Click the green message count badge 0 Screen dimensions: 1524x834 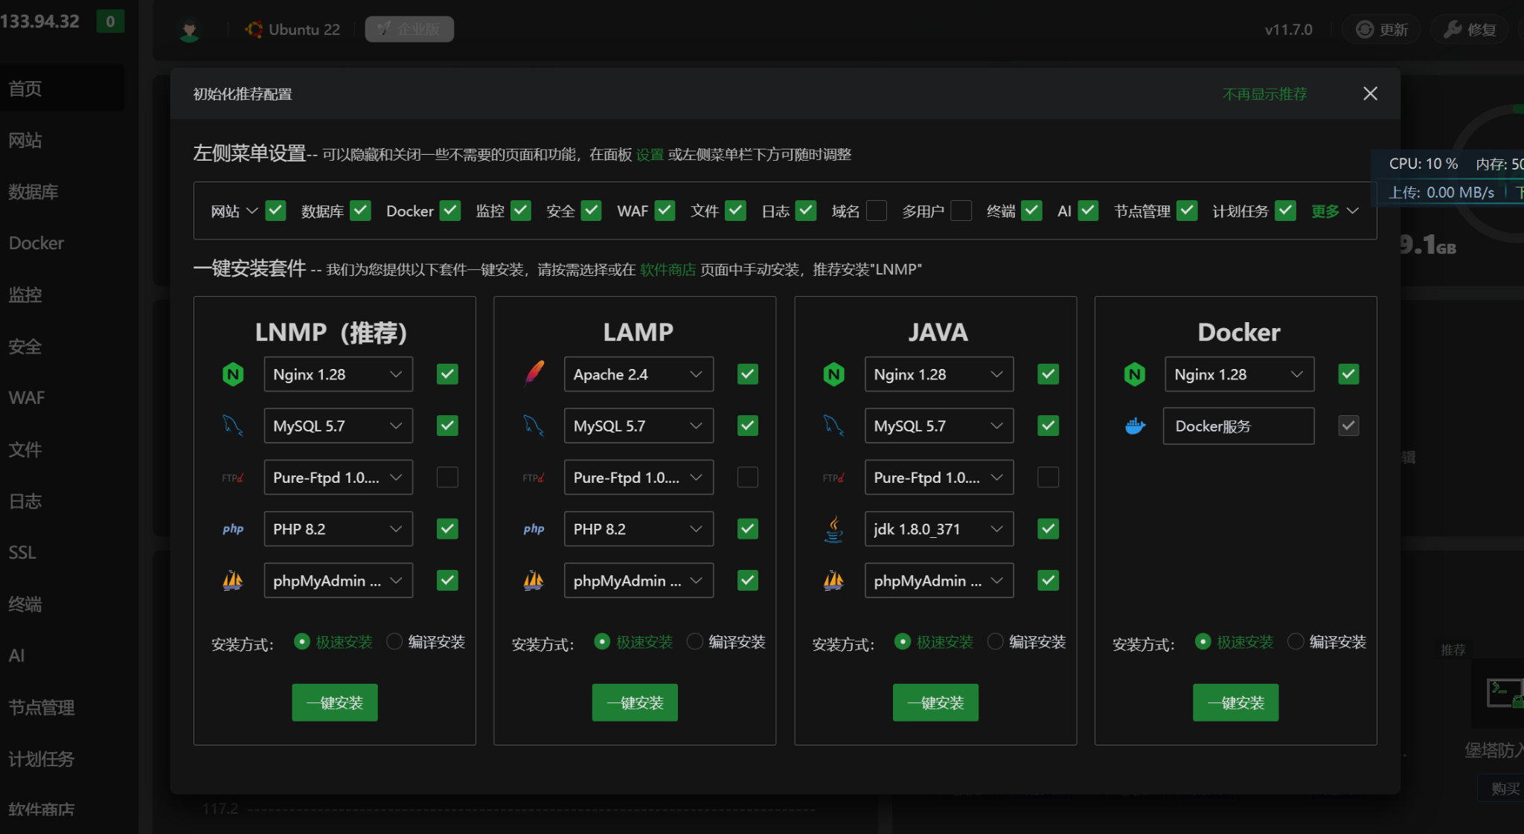pyautogui.click(x=110, y=21)
